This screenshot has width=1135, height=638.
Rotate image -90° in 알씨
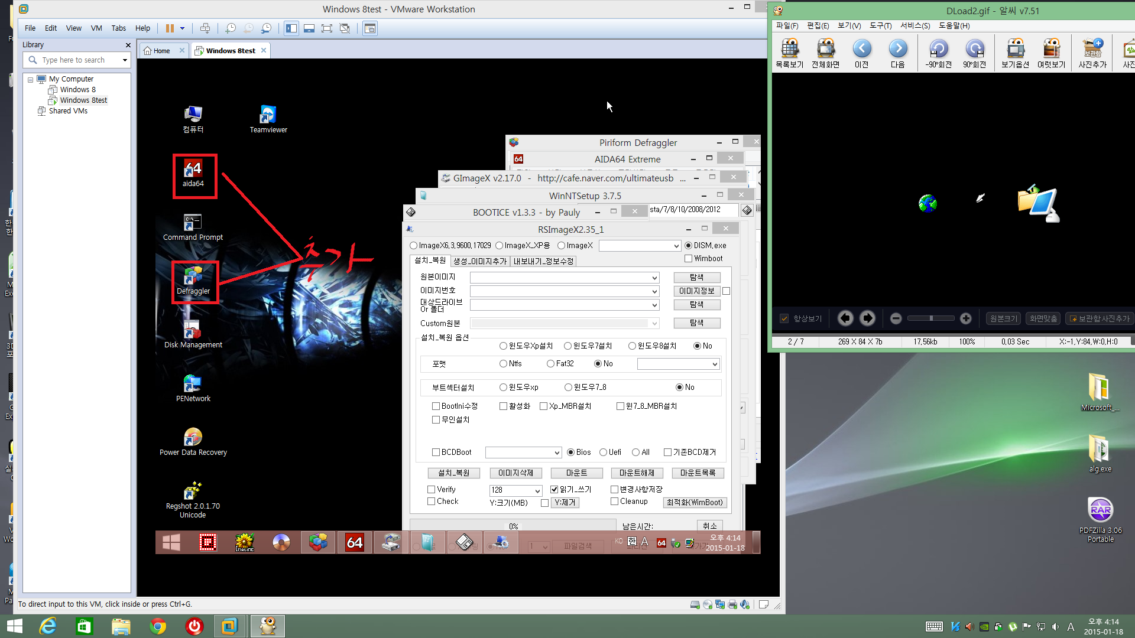938,53
